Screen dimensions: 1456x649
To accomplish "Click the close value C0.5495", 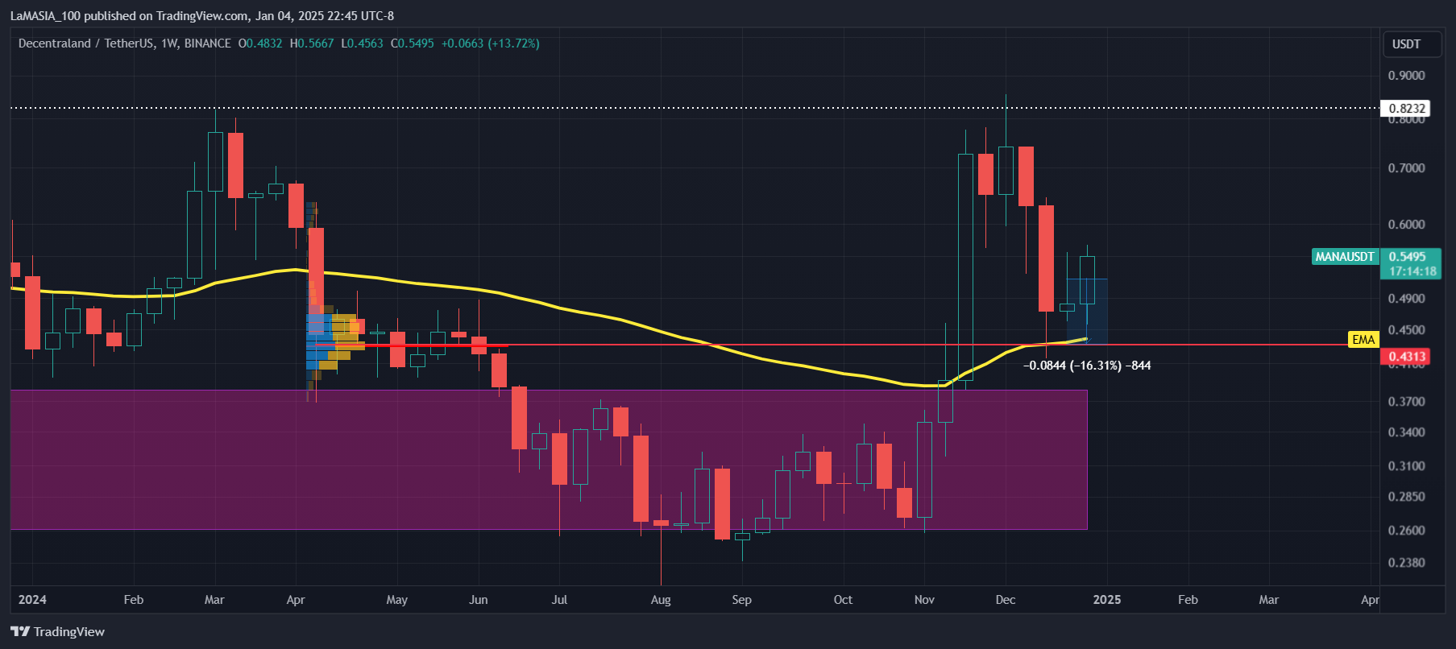I will 413,43.
